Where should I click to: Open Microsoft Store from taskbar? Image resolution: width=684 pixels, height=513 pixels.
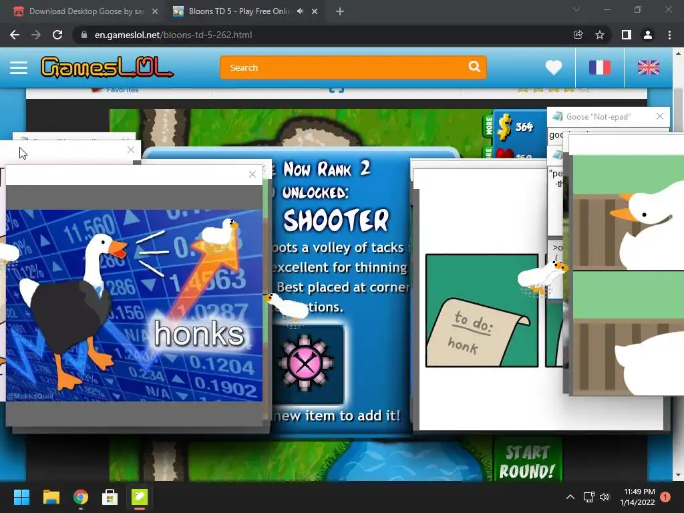(110, 497)
